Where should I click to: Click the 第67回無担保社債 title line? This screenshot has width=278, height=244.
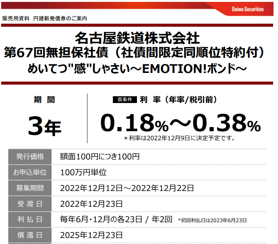coord(135,53)
